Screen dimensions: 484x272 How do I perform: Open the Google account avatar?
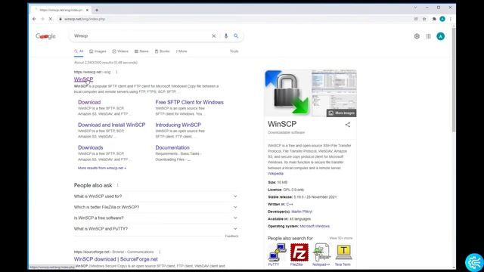coord(440,36)
